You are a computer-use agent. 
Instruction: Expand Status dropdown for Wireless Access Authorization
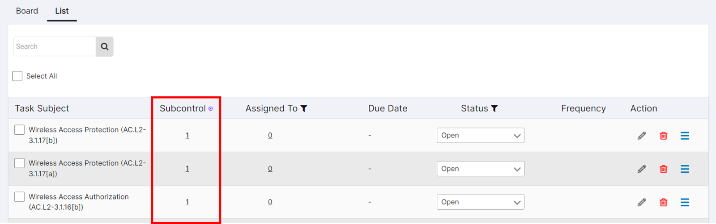point(480,202)
